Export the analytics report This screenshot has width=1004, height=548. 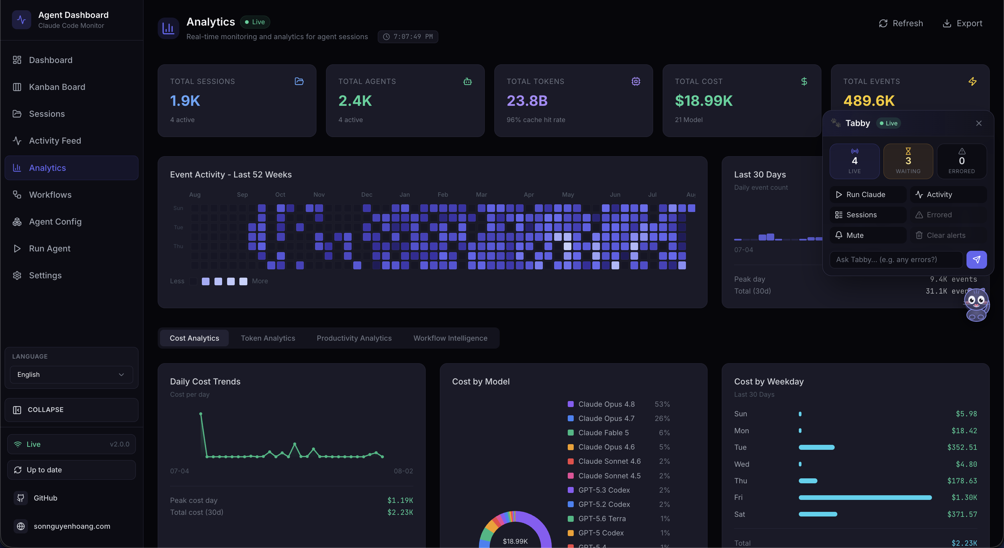(962, 23)
